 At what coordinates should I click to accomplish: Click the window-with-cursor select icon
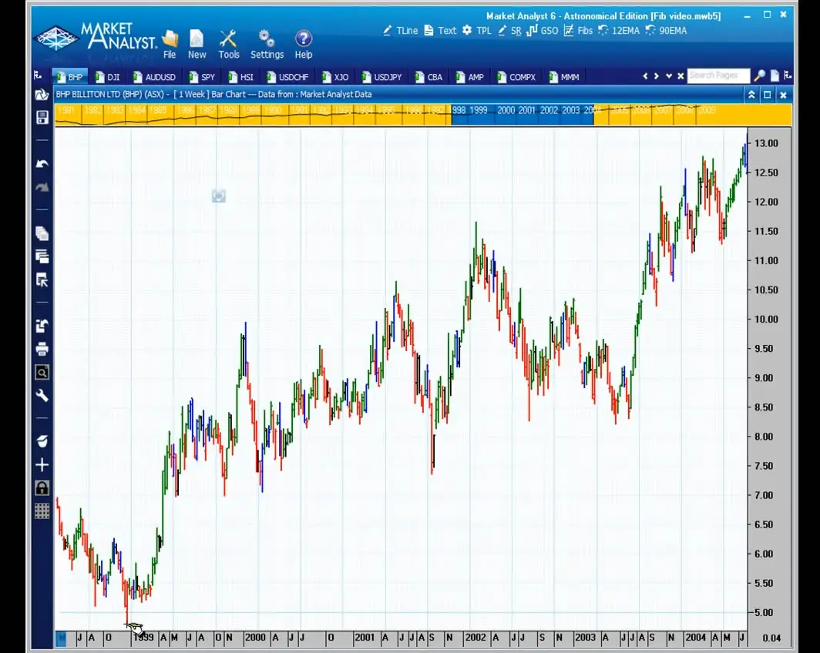tap(42, 280)
